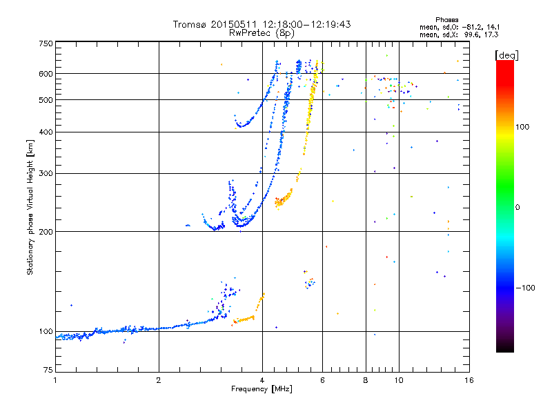The height and width of the screenshot is (414, 552).
Task: Select the 'mean, sd,X: 99.6, 17.3' text
Action: [459, 34]
